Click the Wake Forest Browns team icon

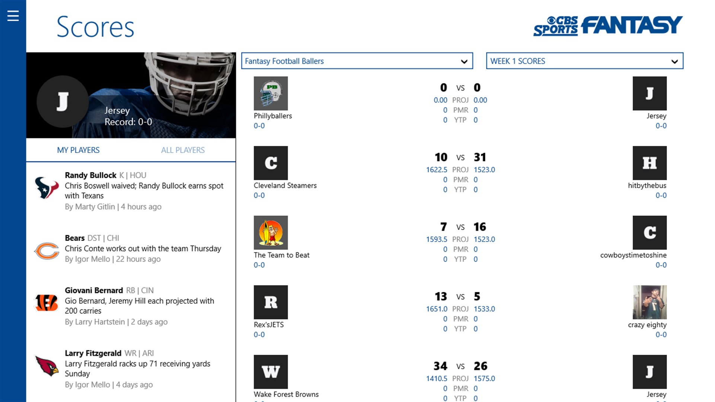pyautogui.click(x=270, y=371)
